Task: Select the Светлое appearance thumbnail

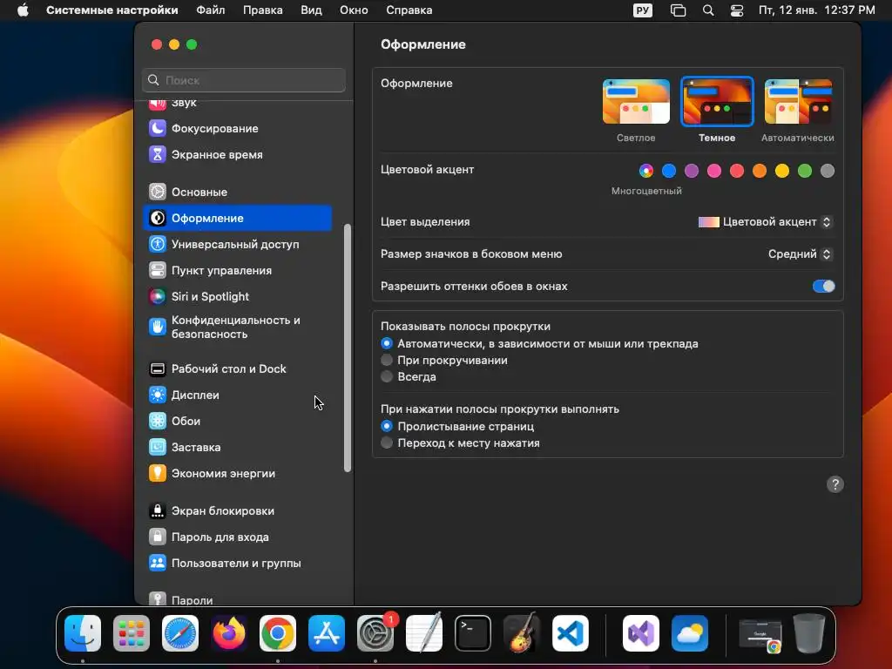Action: click(636, 101)
